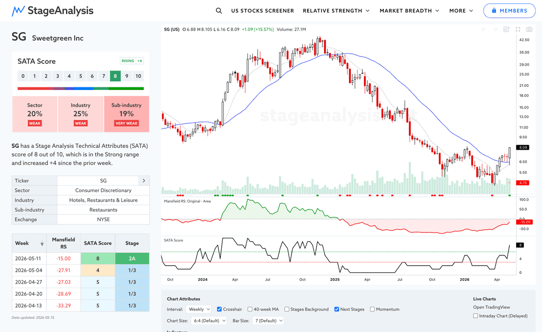Viewport: 542px width, 332px height.
Task: Click the Mansfield RS column header
Action: 64,243
